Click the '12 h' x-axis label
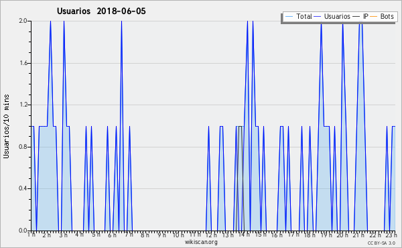The width and height of the screenshot is (402, 248). pyautogui.click(x=211, y=235)
